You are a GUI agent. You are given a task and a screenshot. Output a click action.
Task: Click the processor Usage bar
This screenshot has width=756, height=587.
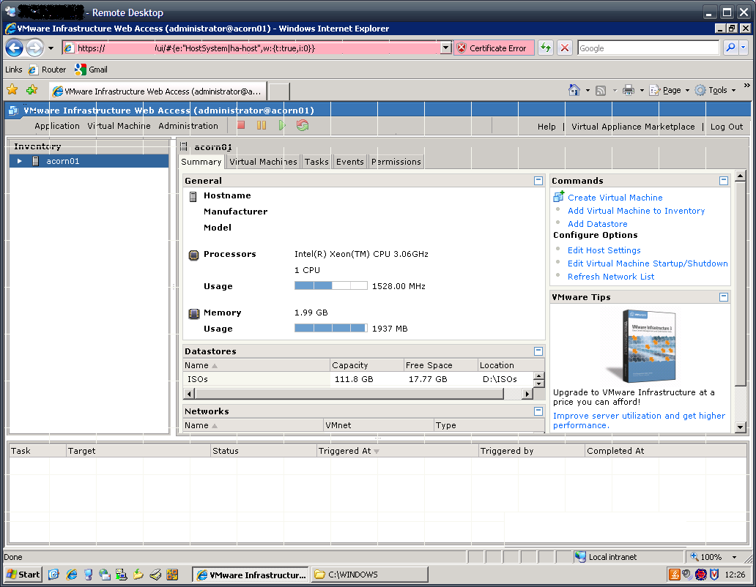(x=331, y=285)
